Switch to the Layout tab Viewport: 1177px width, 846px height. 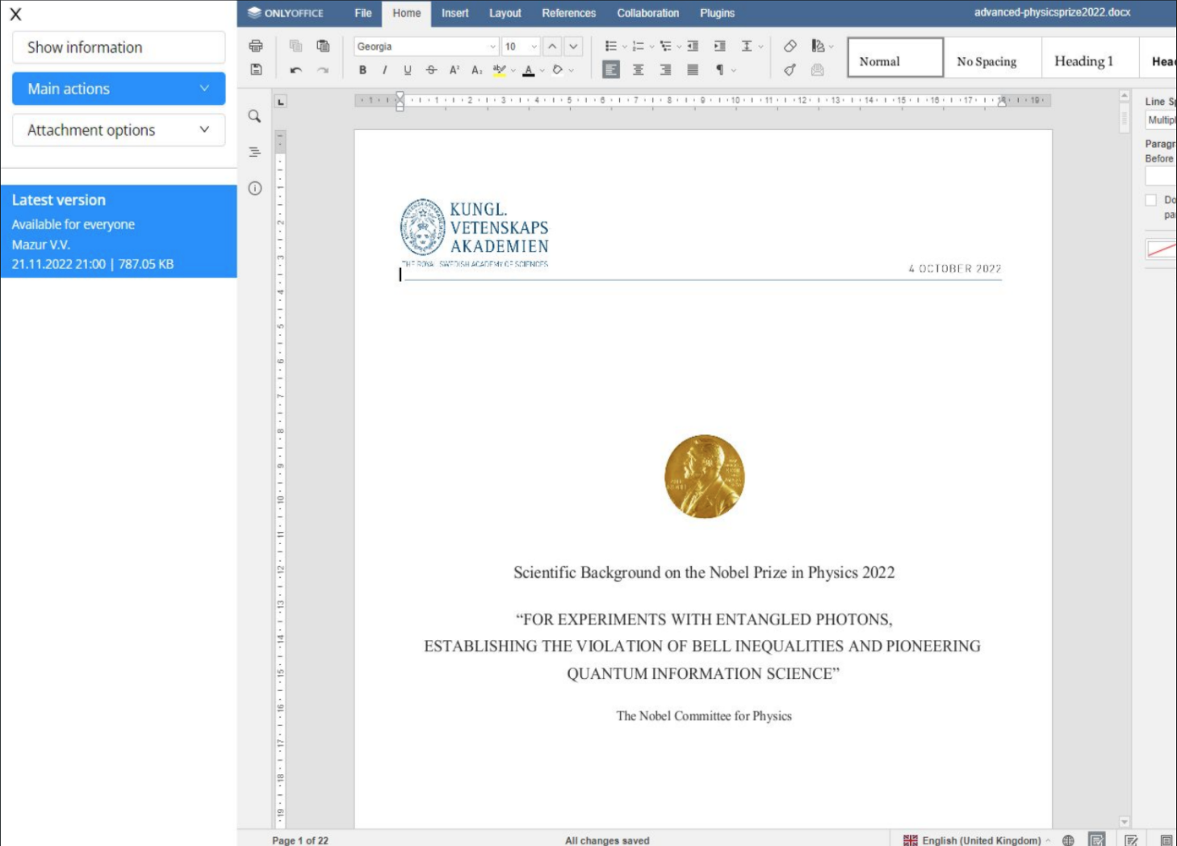505,13
